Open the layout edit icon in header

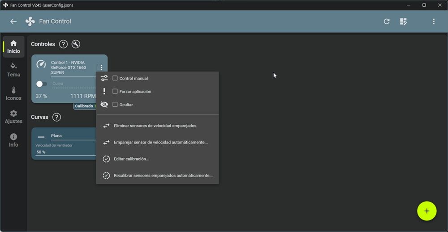coord(403,21)
